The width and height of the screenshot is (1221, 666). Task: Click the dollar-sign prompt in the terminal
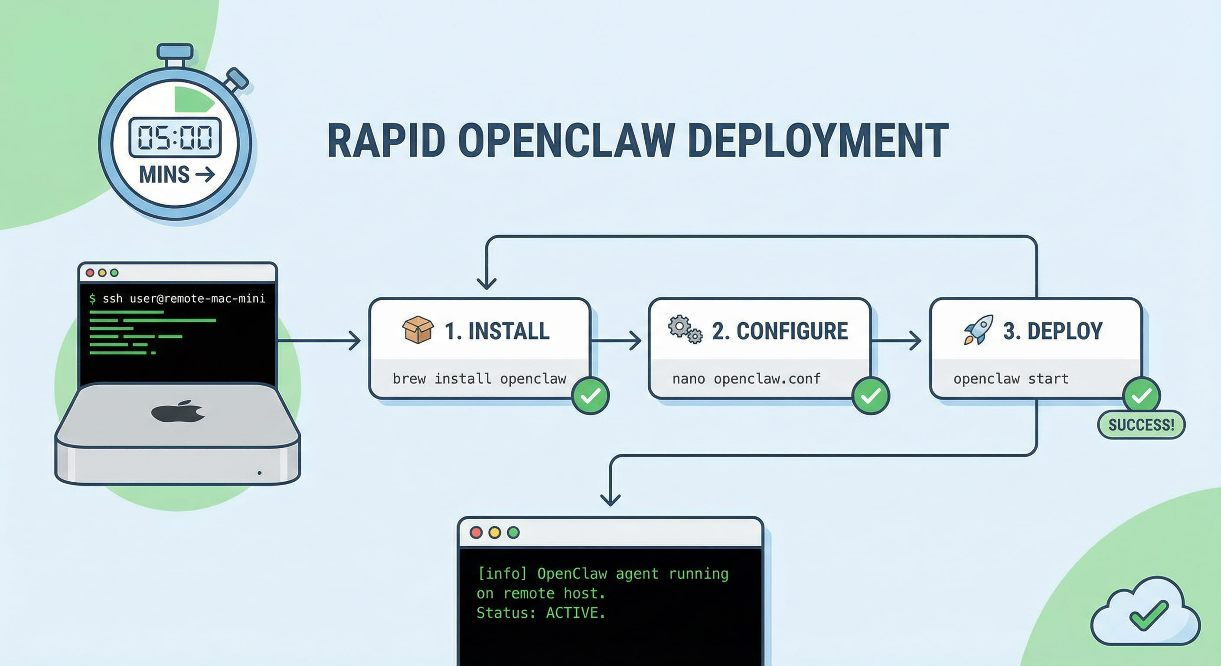pyautogui.click(x=93, y=299)
